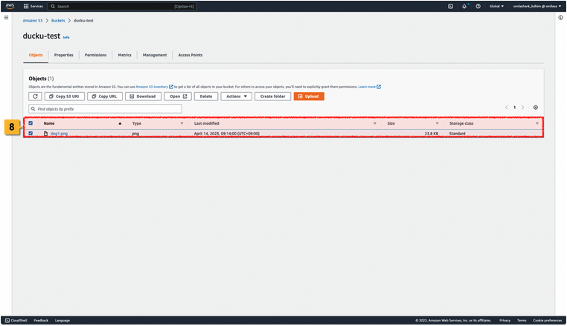Open the Services grid menu
567x326 pixels.
pos(33,6)
